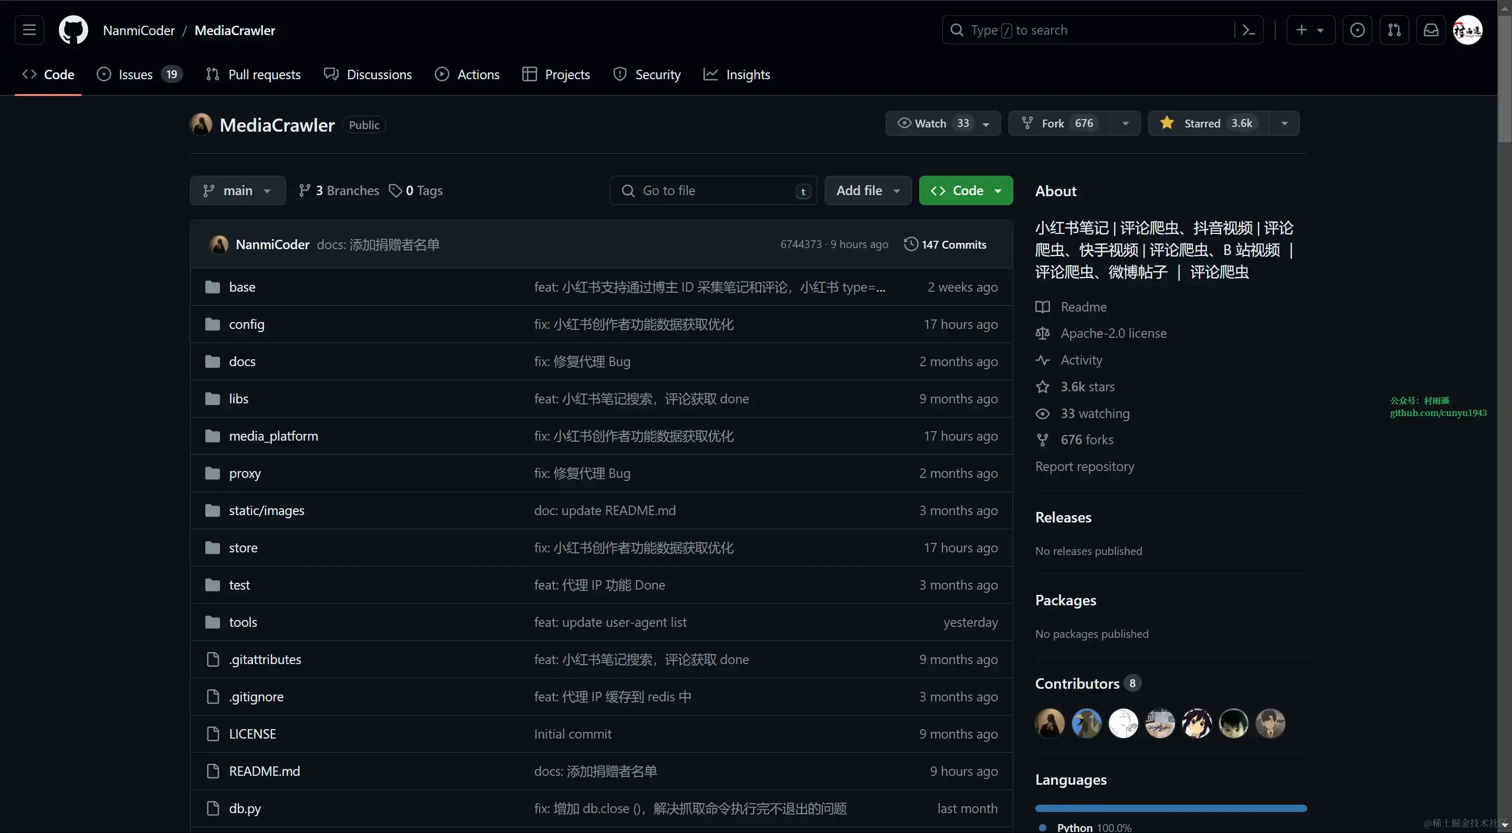
Task: Open the 147 Commits link
Action: (x=953, y=244)
